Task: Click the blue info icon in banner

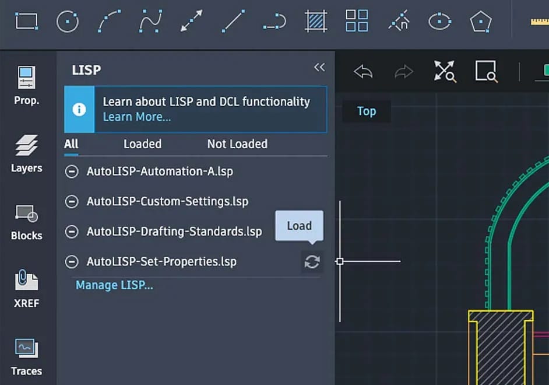Action: [x=79, y=109]
